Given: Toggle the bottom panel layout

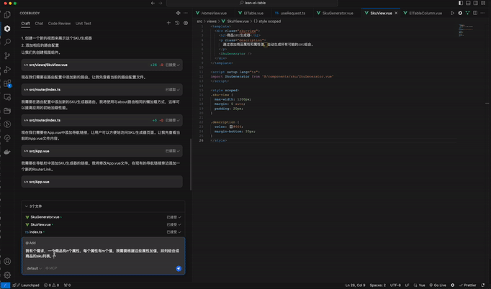Looking at the screenshot, I should click(x=468, y=3).
